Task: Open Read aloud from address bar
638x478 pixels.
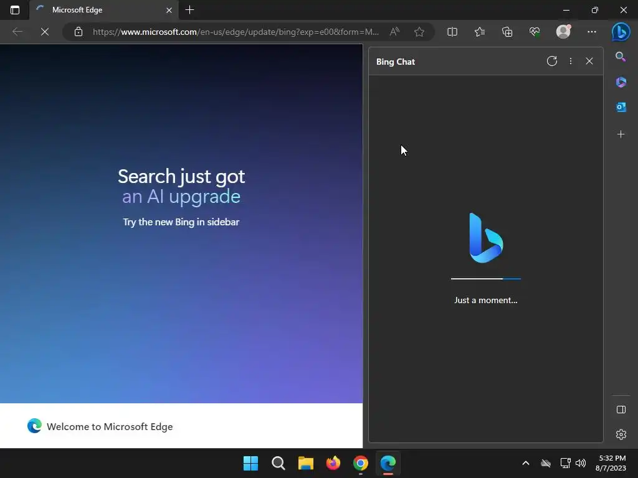Action: pos(394,32)
